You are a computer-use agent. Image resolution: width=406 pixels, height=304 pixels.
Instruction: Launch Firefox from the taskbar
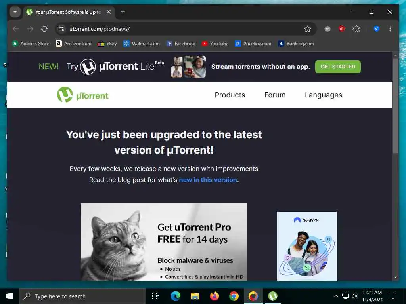pos(214,296)
